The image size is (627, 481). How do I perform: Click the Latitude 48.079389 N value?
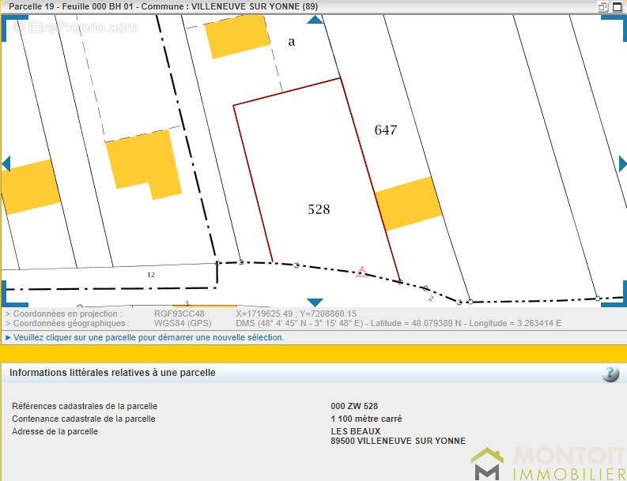point(416,323)
